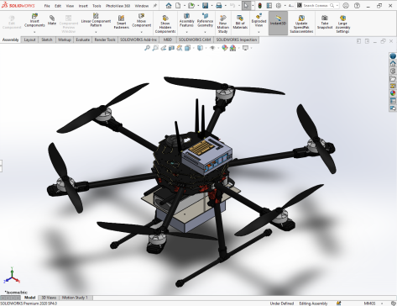Click the New document icon

click(x=178, y=5)
